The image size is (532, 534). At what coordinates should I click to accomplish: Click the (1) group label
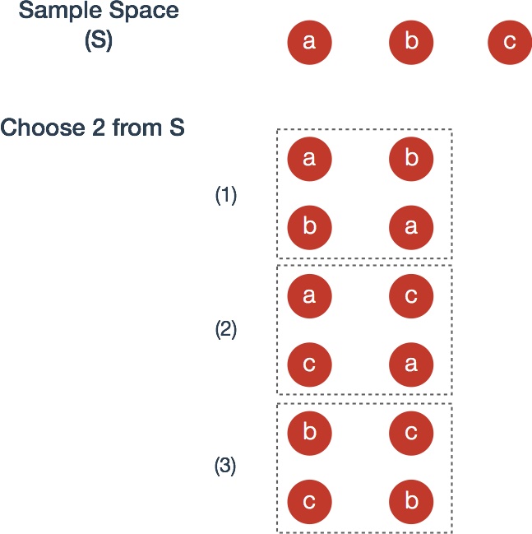tap(226, 196)
